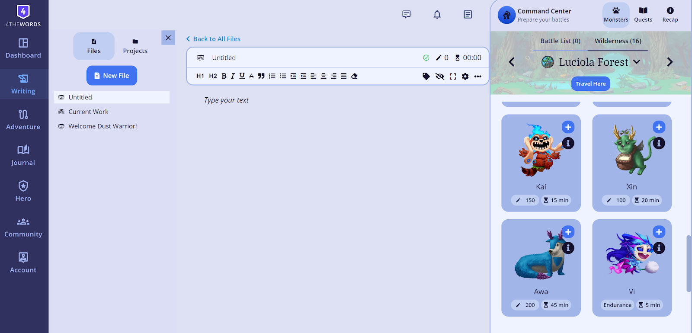Go to next region with right chevron
692x333 pixels.
click(670, 62)
